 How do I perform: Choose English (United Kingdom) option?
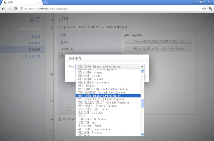pos(108,99)
